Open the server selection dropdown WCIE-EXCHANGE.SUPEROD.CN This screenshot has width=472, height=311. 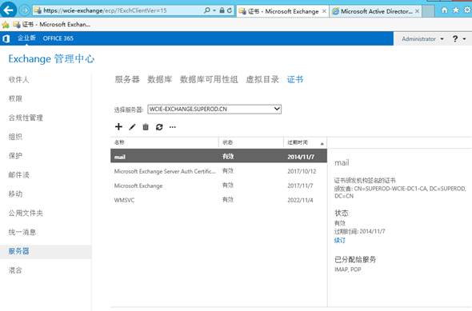tap(214, 110)
